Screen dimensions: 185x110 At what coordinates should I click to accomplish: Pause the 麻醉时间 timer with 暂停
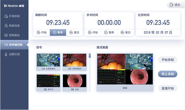pos(58,32)
